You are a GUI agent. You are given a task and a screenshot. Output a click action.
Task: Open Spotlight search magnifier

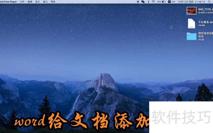point(209,2)
